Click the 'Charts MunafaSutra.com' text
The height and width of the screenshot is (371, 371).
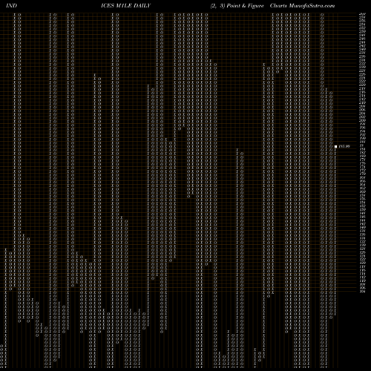click(x=302, y=6)
